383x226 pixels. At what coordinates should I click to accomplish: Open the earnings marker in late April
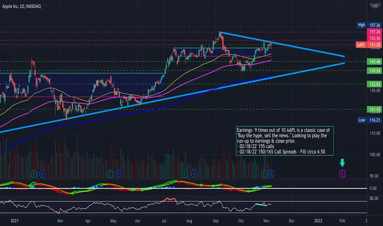(x=110, y=174)
